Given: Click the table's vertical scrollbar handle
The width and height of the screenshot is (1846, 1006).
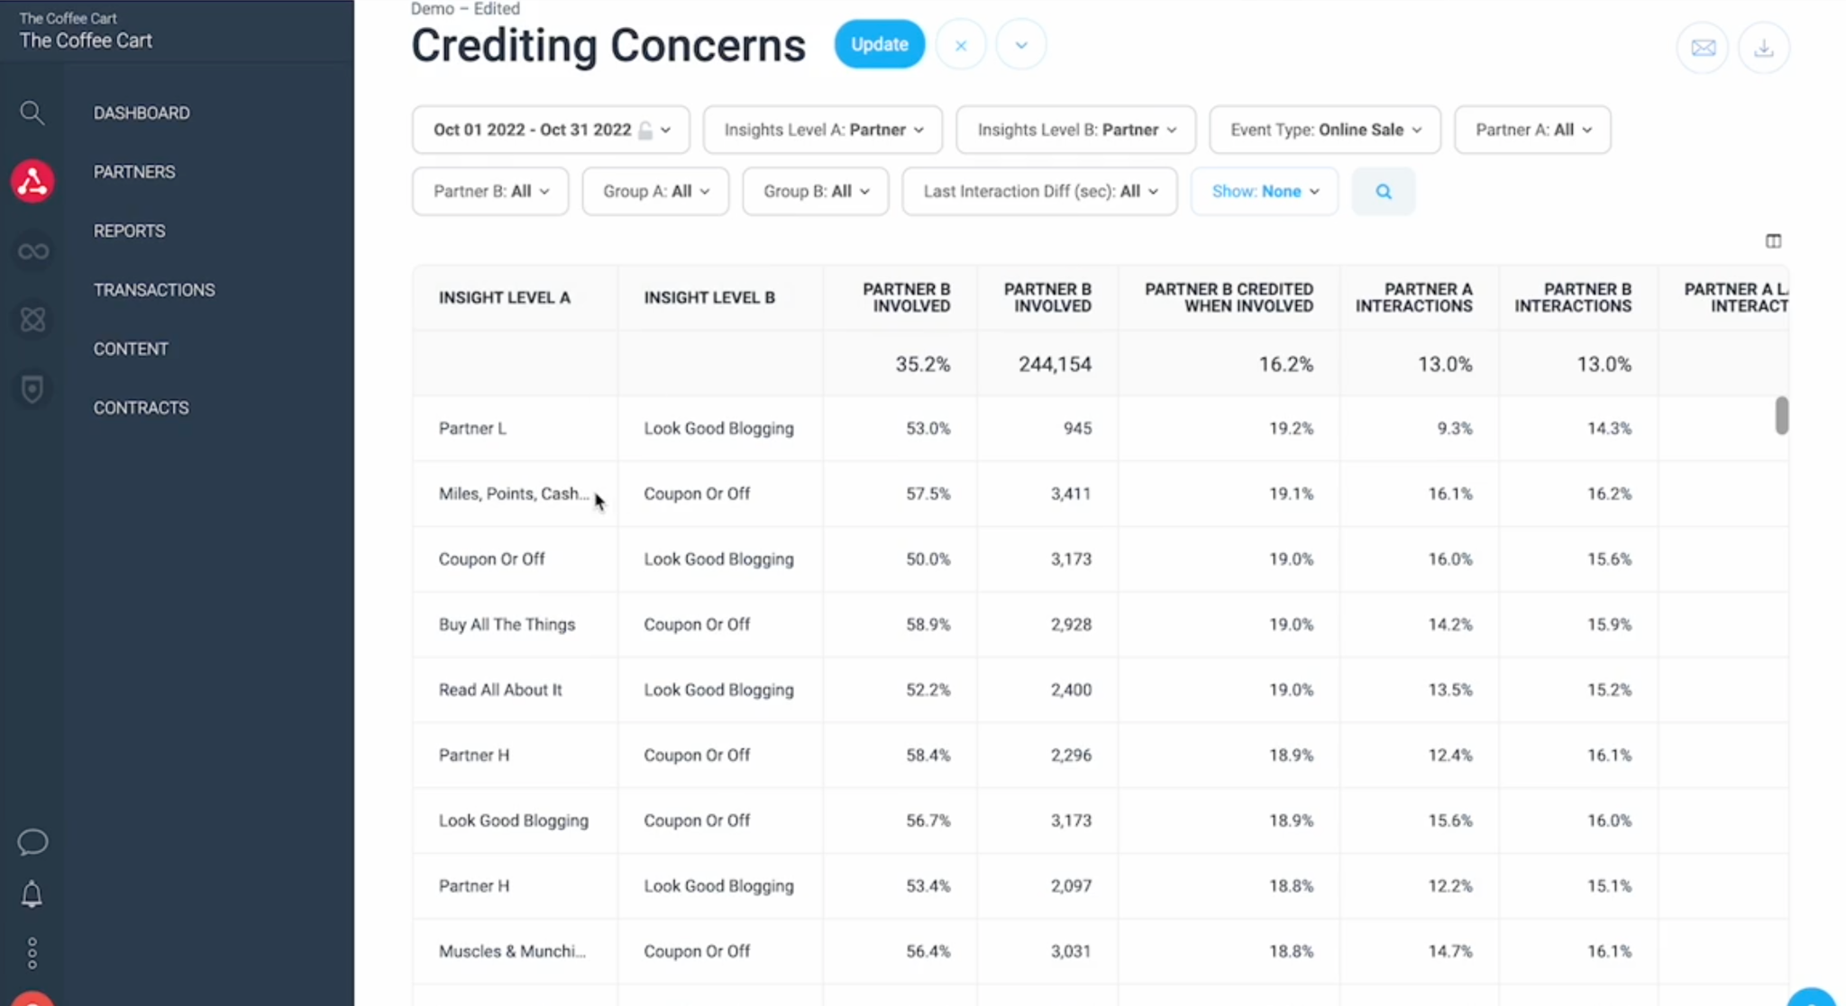Looking at the screenshot, I should tap(1781, 415).
